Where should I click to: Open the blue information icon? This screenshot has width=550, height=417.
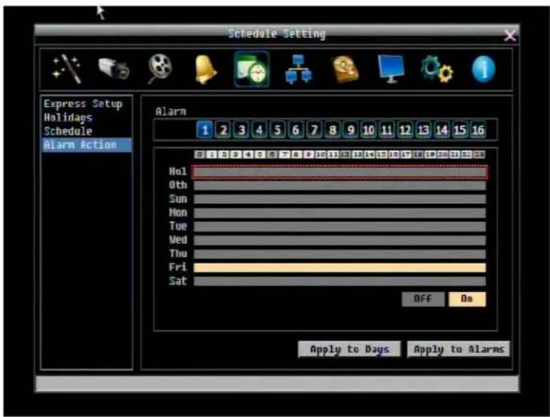[x=484, y=69]
